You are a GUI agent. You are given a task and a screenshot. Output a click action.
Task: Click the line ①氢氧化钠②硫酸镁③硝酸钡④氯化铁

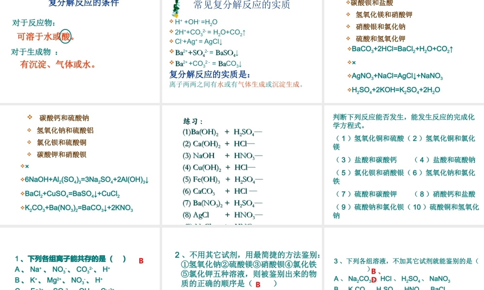click(249, 265)
